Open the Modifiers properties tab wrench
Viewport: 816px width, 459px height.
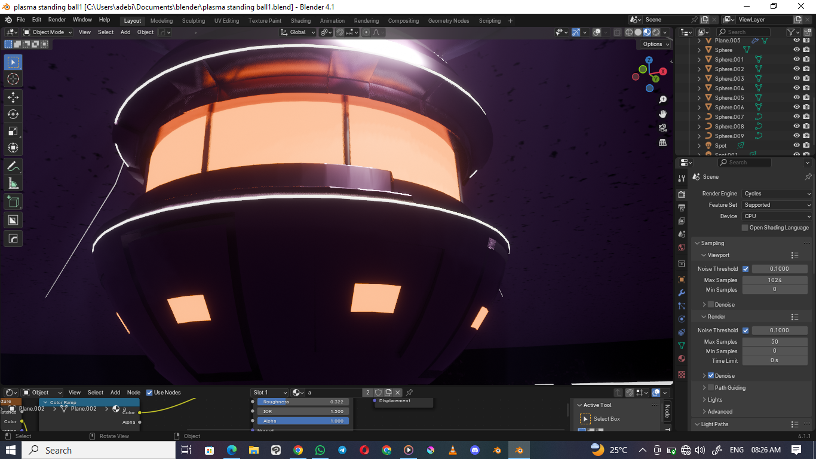[x=682, y=293]
